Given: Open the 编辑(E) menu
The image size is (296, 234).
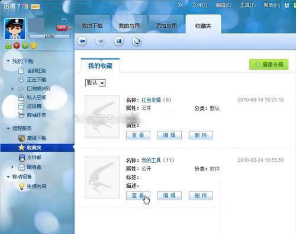Looking at the screenshot, I should pyautogui.click(x=223, y=5).
